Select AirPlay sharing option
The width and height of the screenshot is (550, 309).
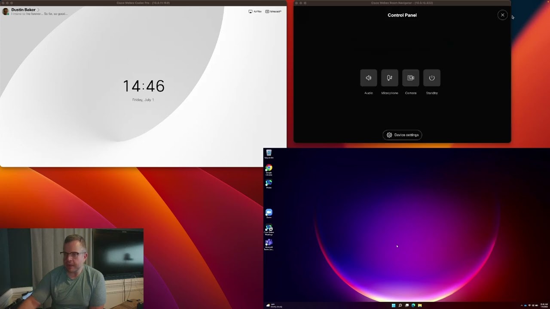click(x=255, y=12)
